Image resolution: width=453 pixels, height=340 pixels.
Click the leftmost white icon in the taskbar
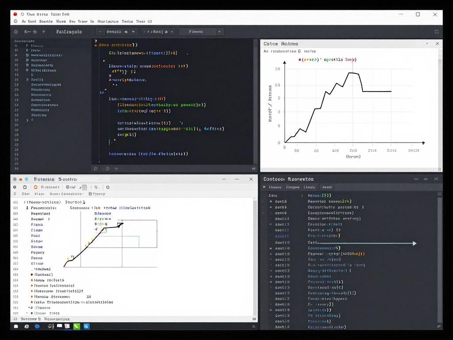[x=16, y=326]
